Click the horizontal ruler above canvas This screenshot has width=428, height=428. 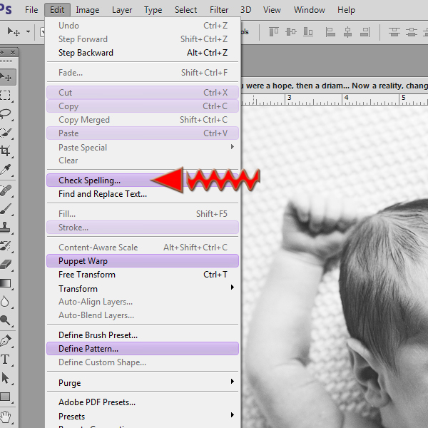click(x=335, y=100)
